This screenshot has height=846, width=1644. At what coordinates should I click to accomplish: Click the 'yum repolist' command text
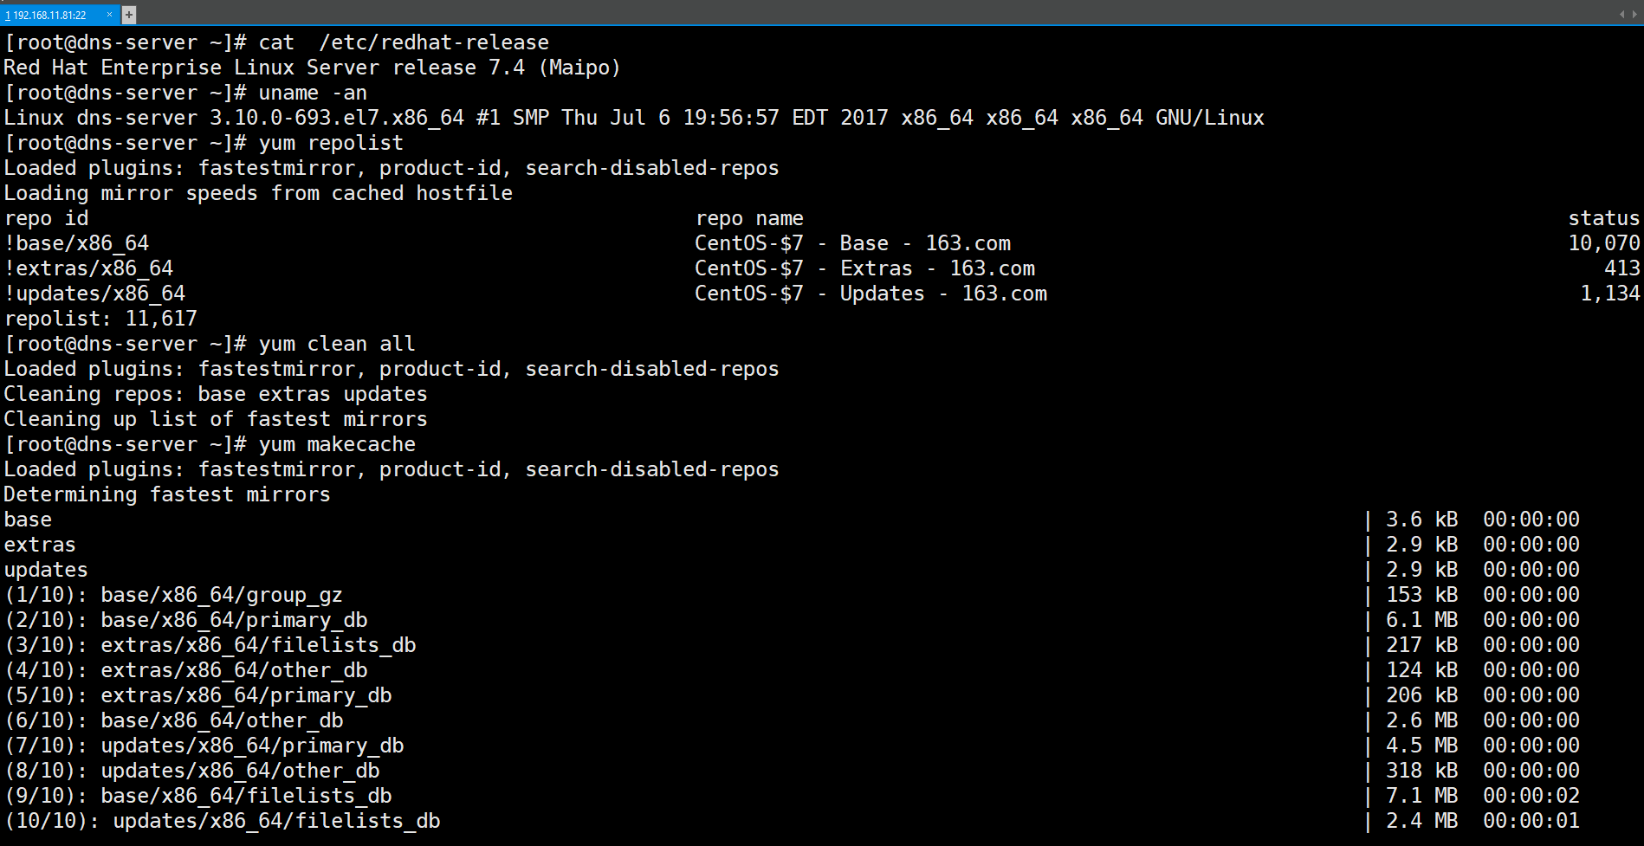[x=331, y=143]
